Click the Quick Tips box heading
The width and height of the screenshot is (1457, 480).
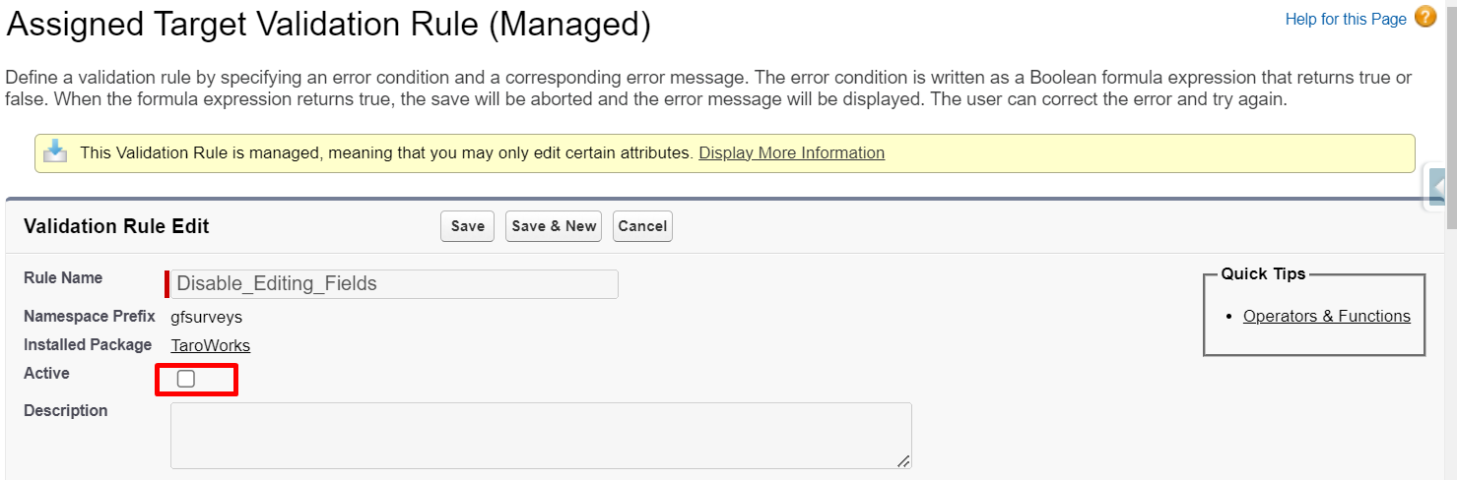(1263, 274)
